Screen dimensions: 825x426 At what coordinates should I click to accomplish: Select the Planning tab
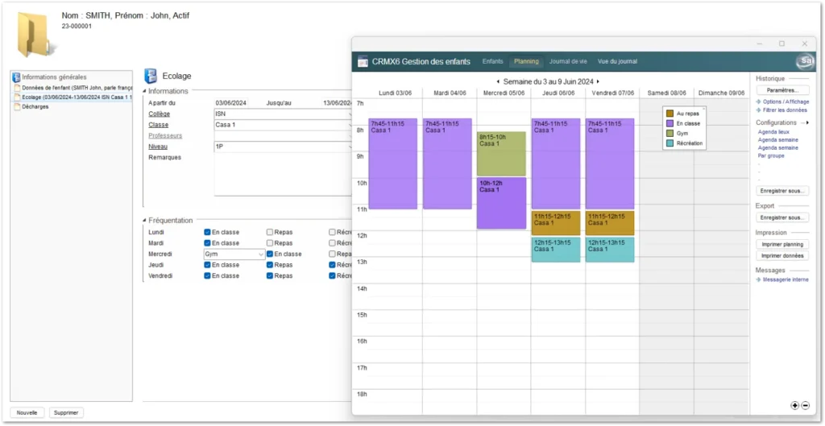click(527, 61)
